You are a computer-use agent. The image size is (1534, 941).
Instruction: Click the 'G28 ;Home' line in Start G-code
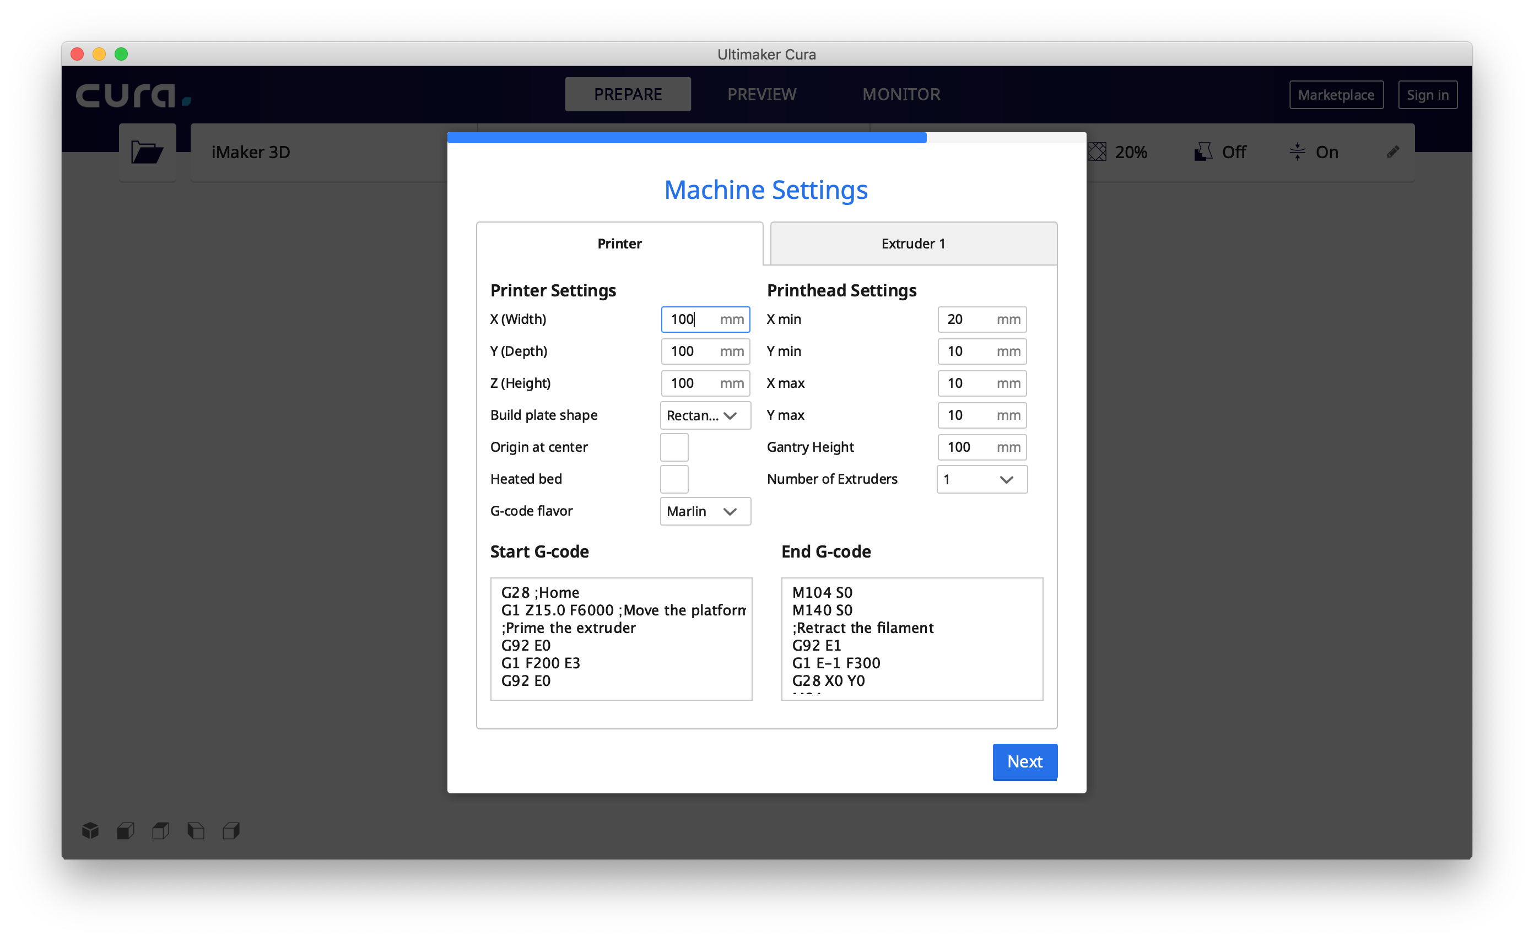(540, 592)
